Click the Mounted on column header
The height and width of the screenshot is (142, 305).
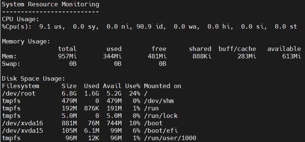point(163,86)
